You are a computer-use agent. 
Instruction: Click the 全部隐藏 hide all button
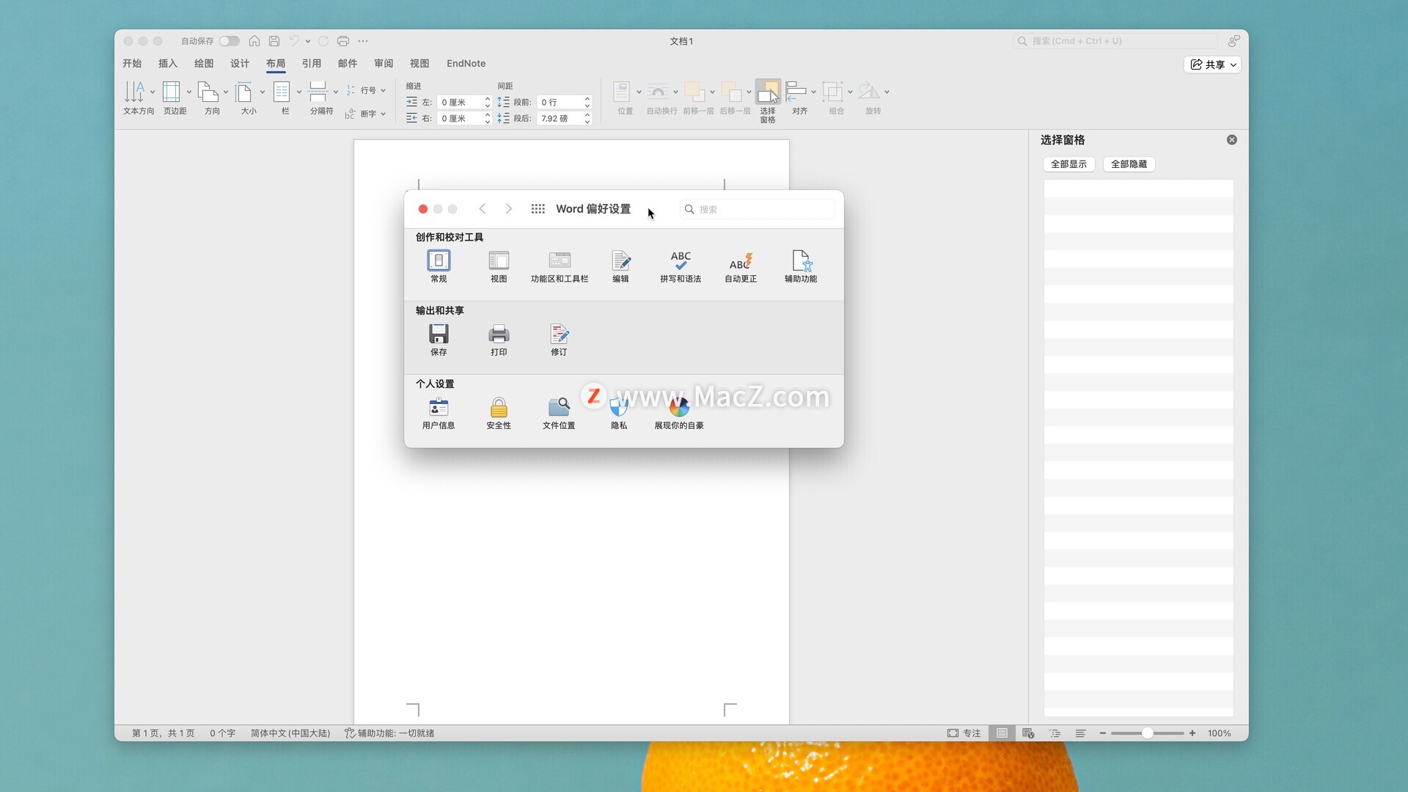click(1129, 164)
